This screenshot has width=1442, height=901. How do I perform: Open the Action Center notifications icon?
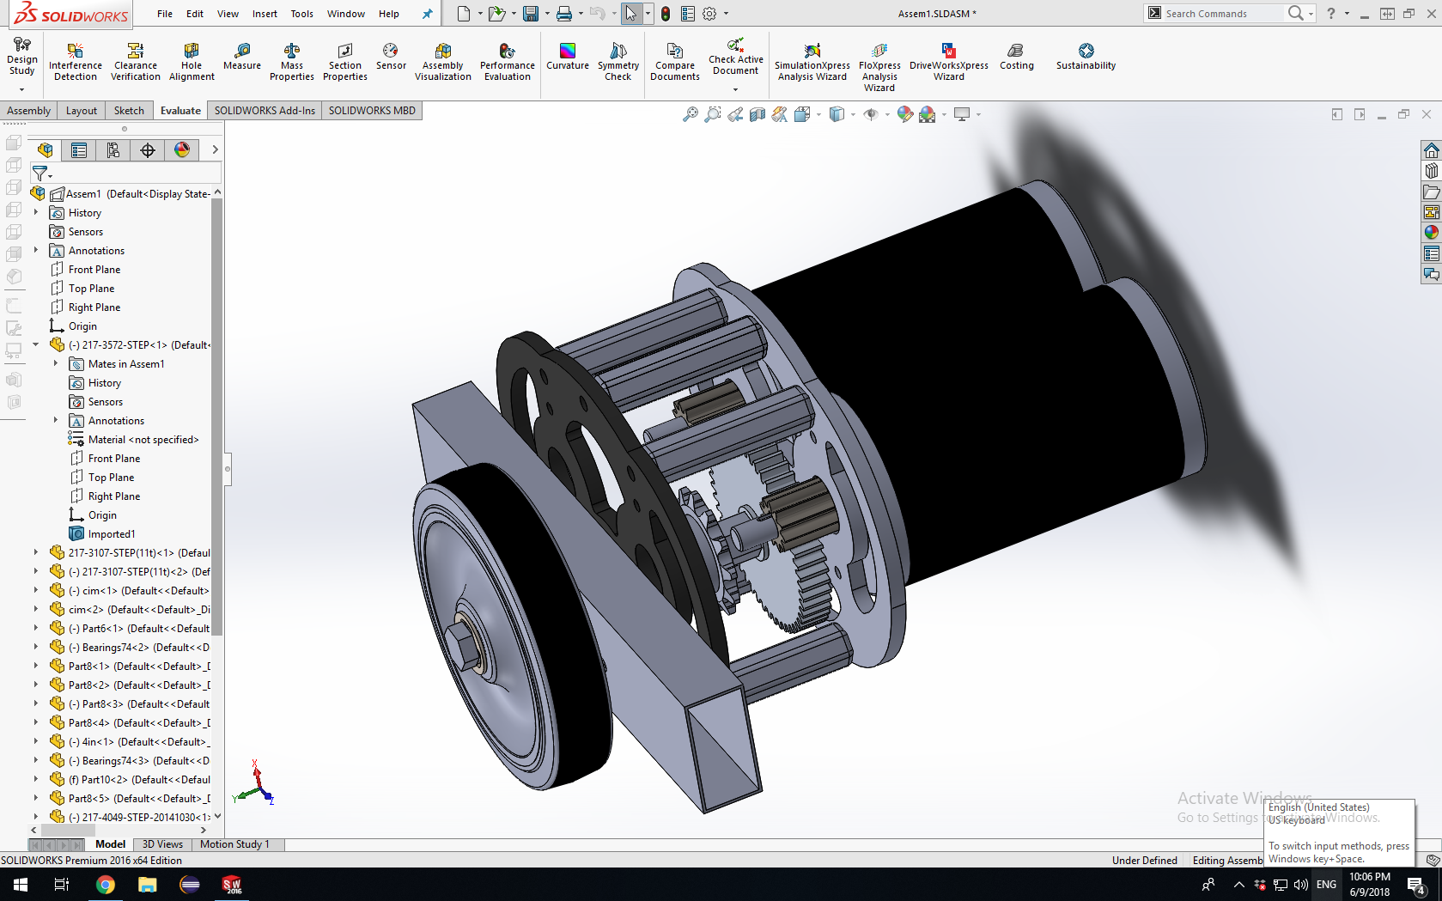click(x=1416, y=885)
